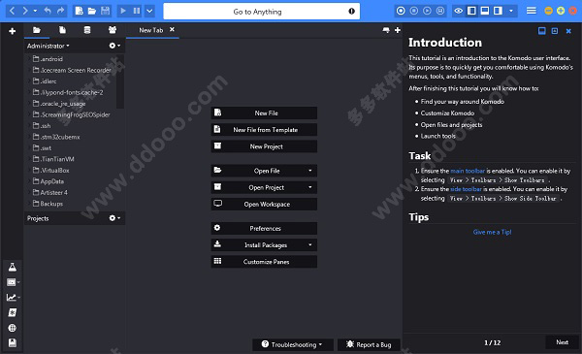This screenshot has height=354, width=582.
Task: Open the bottom side toolbar bookmark icon
Action: coord(13,343)
